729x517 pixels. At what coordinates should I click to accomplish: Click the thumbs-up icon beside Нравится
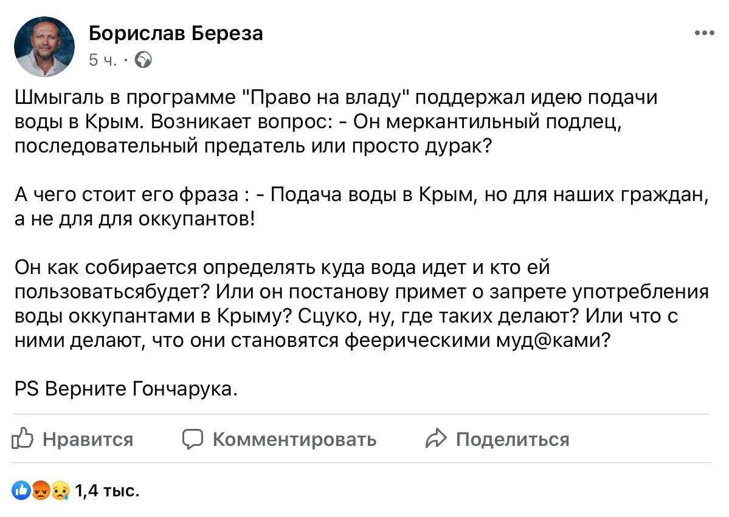[22, 438]
